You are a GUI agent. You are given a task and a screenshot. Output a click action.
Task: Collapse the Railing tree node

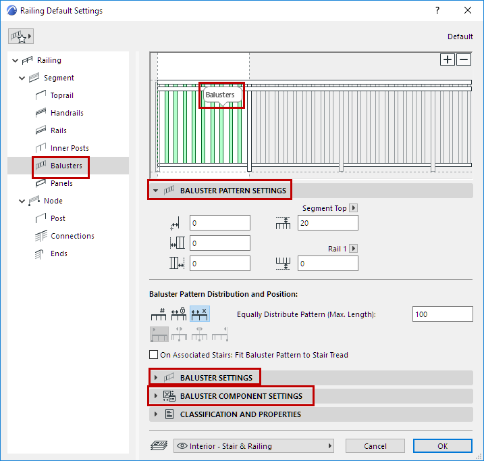click(15, 60)
